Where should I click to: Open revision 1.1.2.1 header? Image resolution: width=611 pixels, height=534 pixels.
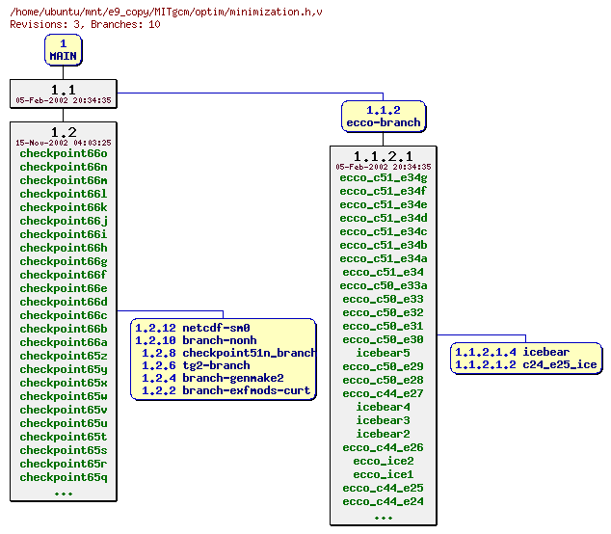383,159
